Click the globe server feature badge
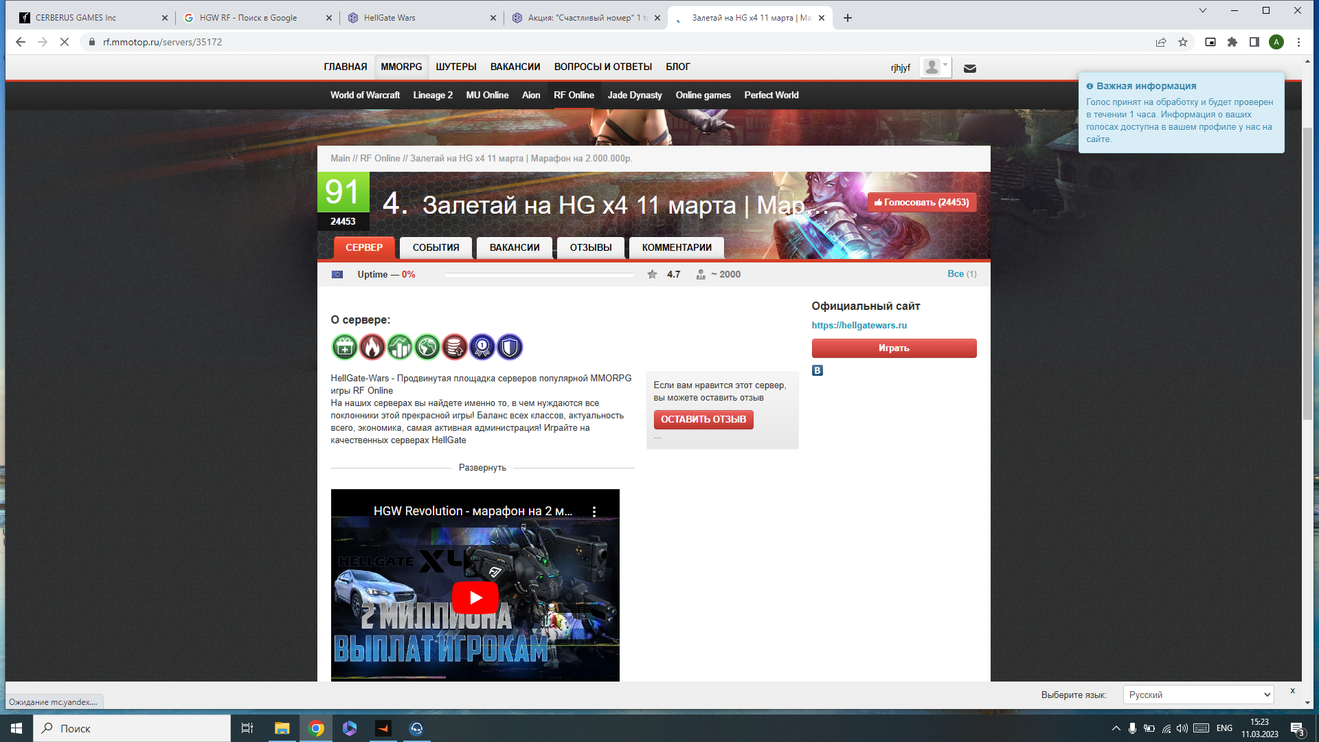The image size is (1319, 742). click(x=427, y=348)
